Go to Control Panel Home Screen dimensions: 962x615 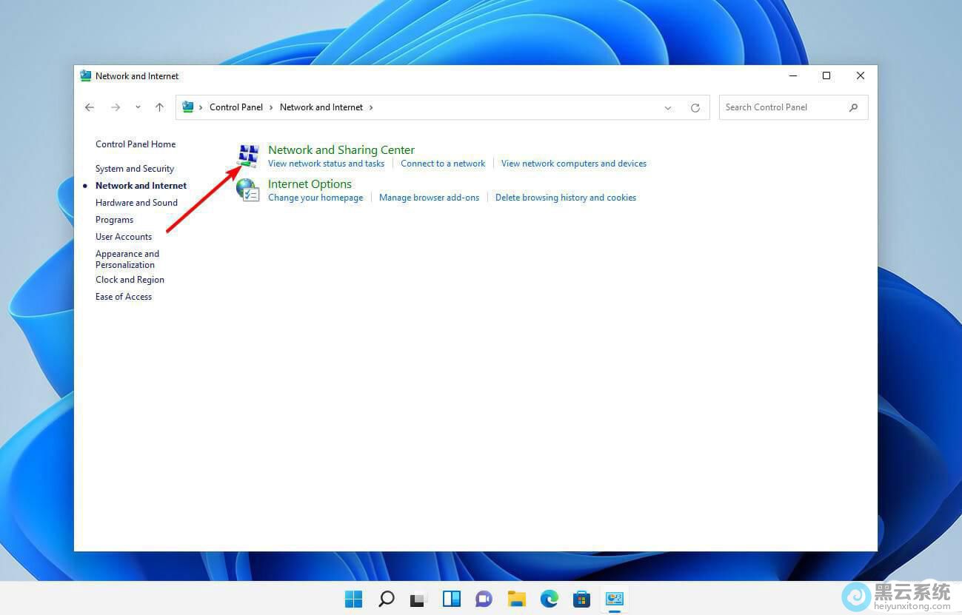[x=136, y=144]
